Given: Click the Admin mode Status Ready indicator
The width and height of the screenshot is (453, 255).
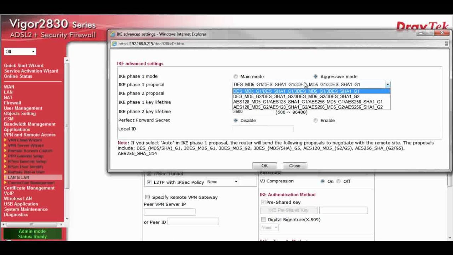Looking at the screenshot, I should click(x=32, y=234).
